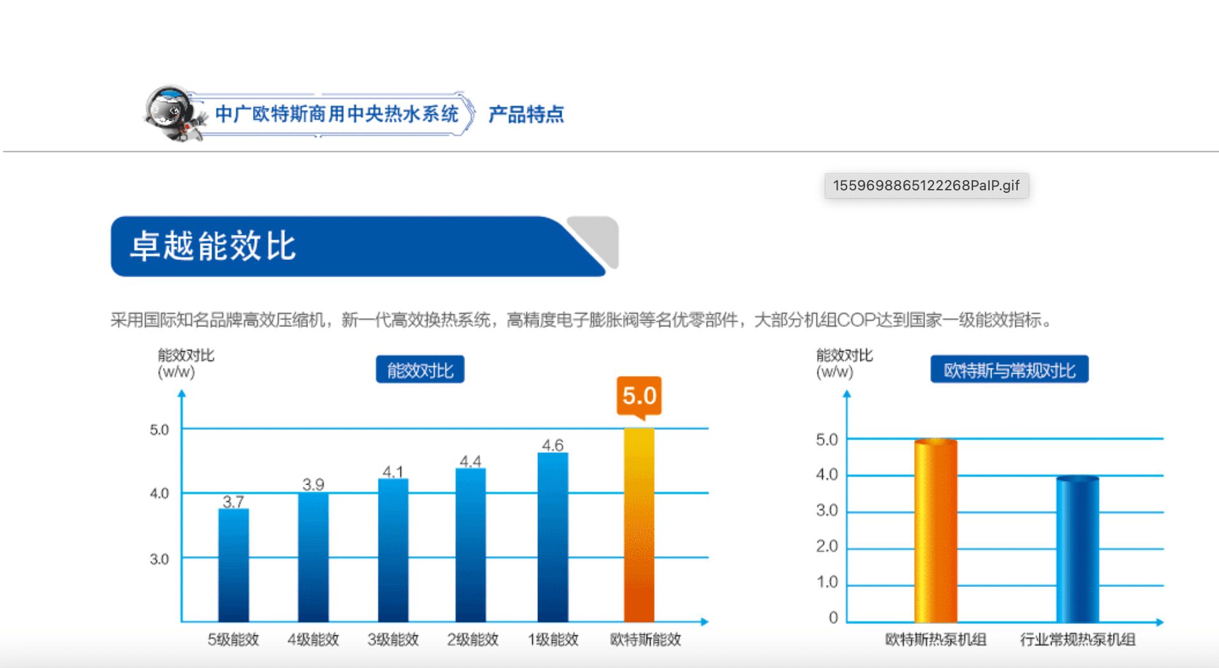The image size is (1219, 668).
Task: Click the filename tooltip 1559698865122268PaIP.gif
Action: [926, 186]
